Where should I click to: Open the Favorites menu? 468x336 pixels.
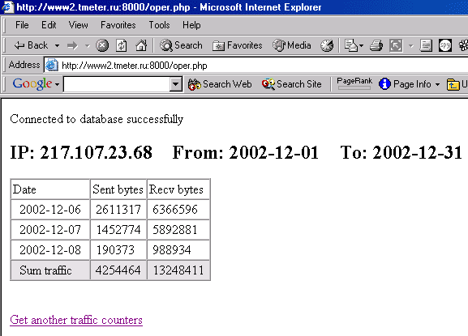click(x=118, y=25)
